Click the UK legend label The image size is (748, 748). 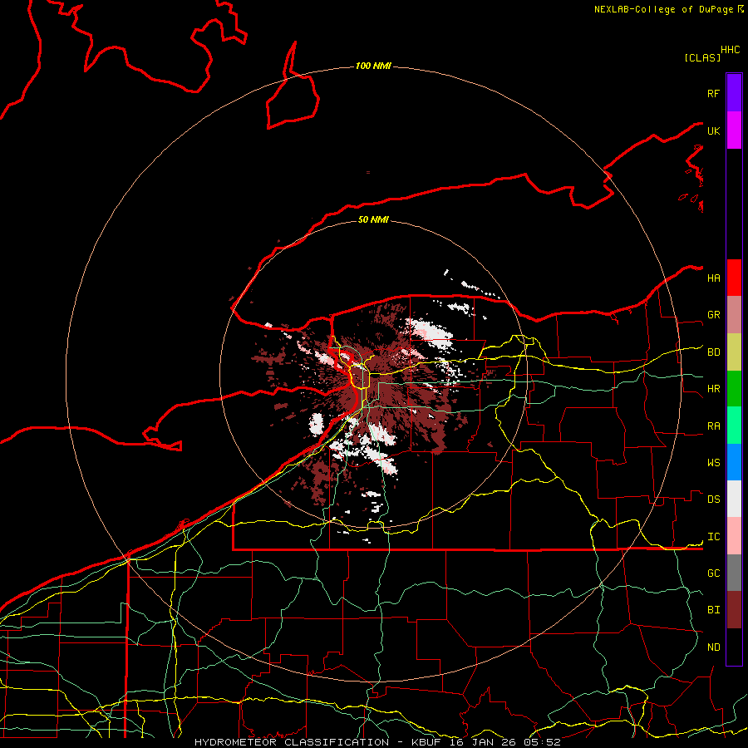coord(713,130)
